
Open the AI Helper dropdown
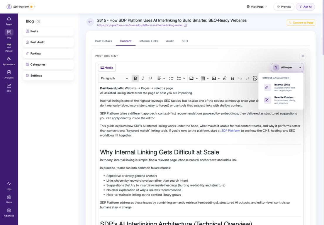[287, 67]
